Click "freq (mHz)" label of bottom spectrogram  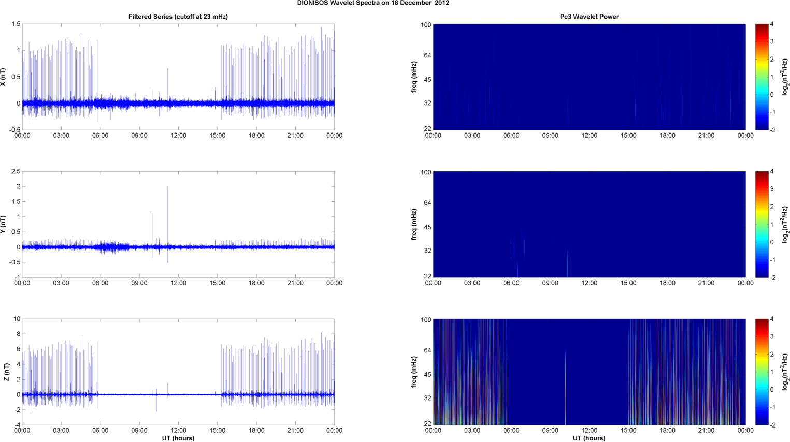414,372
